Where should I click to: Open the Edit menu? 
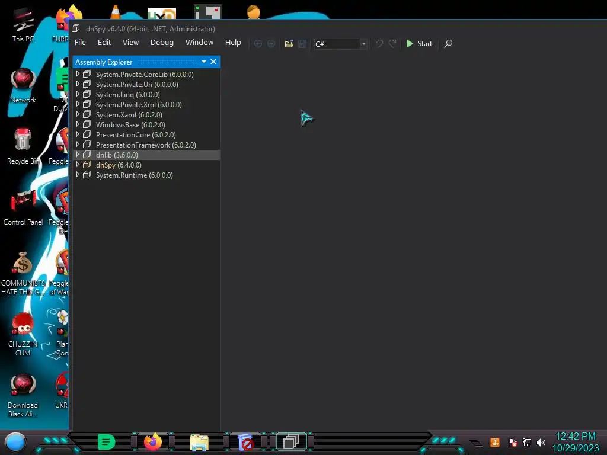104,43
